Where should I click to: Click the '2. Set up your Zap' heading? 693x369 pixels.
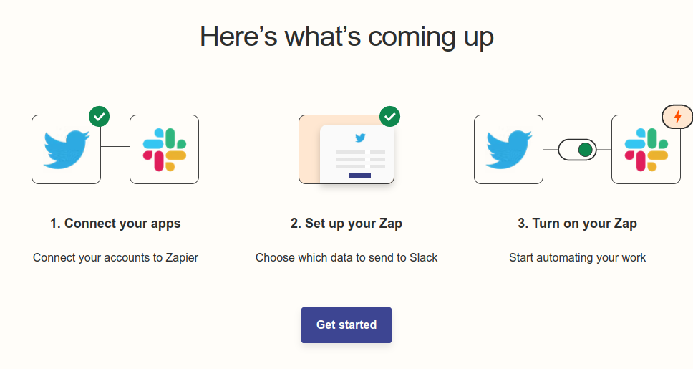pos(346,224)
